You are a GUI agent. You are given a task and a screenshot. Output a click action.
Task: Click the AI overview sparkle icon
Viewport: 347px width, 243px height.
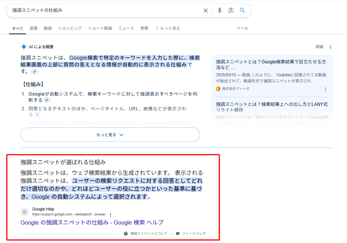pos(24,47)
